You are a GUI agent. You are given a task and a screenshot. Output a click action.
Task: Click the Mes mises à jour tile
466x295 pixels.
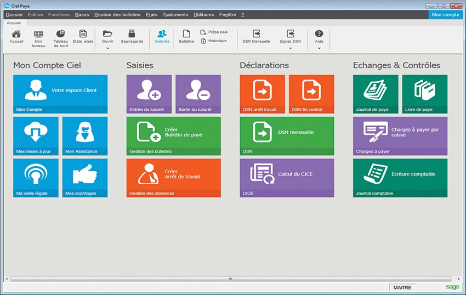[35, 135]
